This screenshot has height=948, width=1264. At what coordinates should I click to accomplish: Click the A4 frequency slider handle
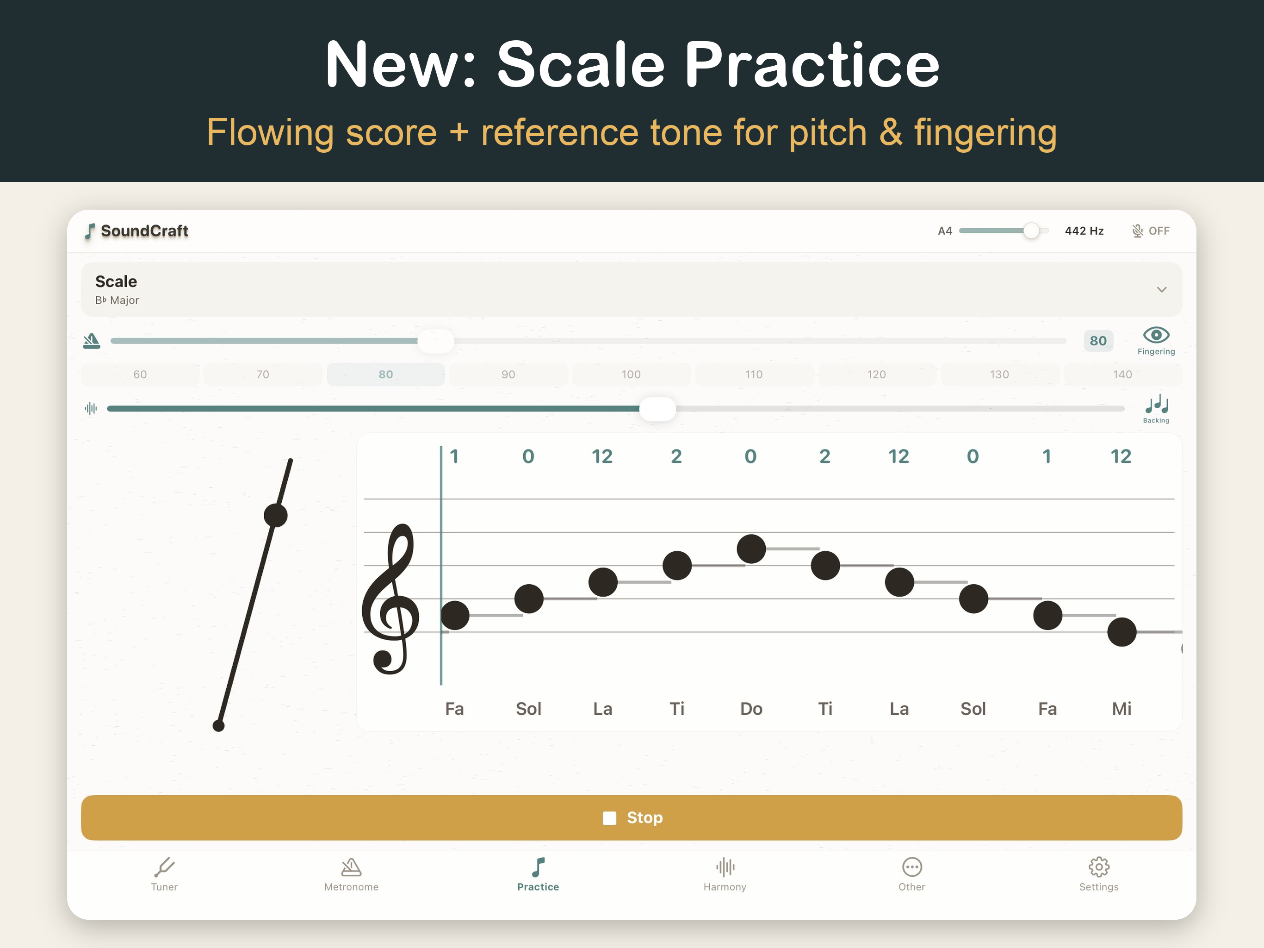(1031, 231)
